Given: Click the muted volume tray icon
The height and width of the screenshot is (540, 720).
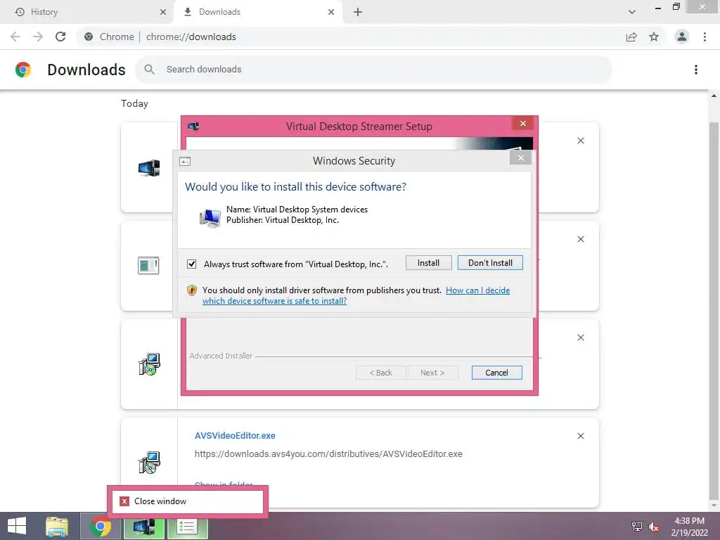Looking at the screenshot, I should pyautogui.click(x=653, y=526).
